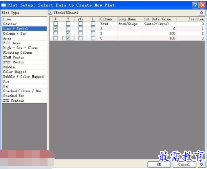Uncheck Y checkbox for column B
This screenshot has height=169, width=207.
[x=68, y=33]
